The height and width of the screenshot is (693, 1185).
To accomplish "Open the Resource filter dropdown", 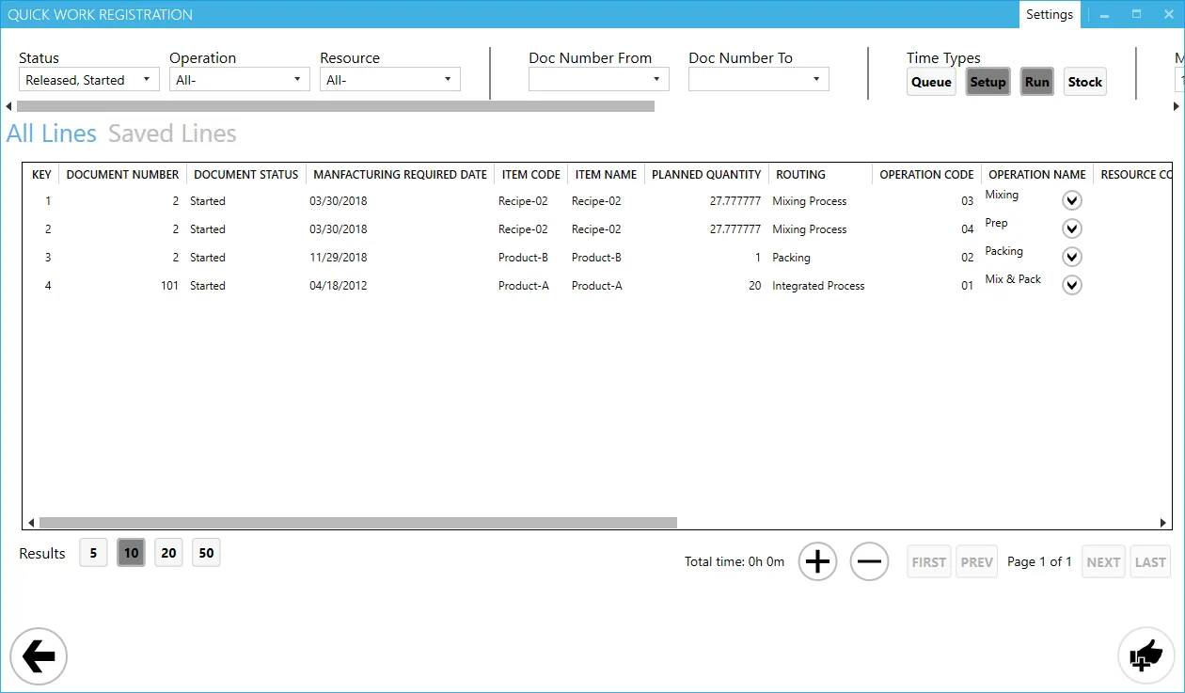I will (x=389, y=79).
